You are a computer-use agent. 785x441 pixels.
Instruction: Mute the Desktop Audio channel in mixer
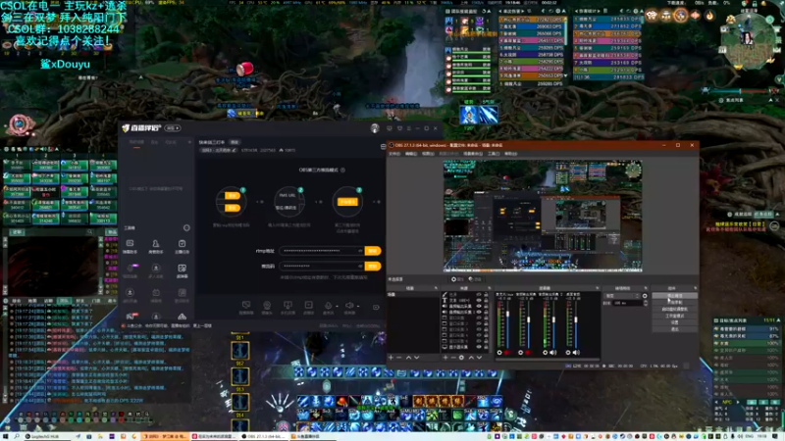(576, 353)
